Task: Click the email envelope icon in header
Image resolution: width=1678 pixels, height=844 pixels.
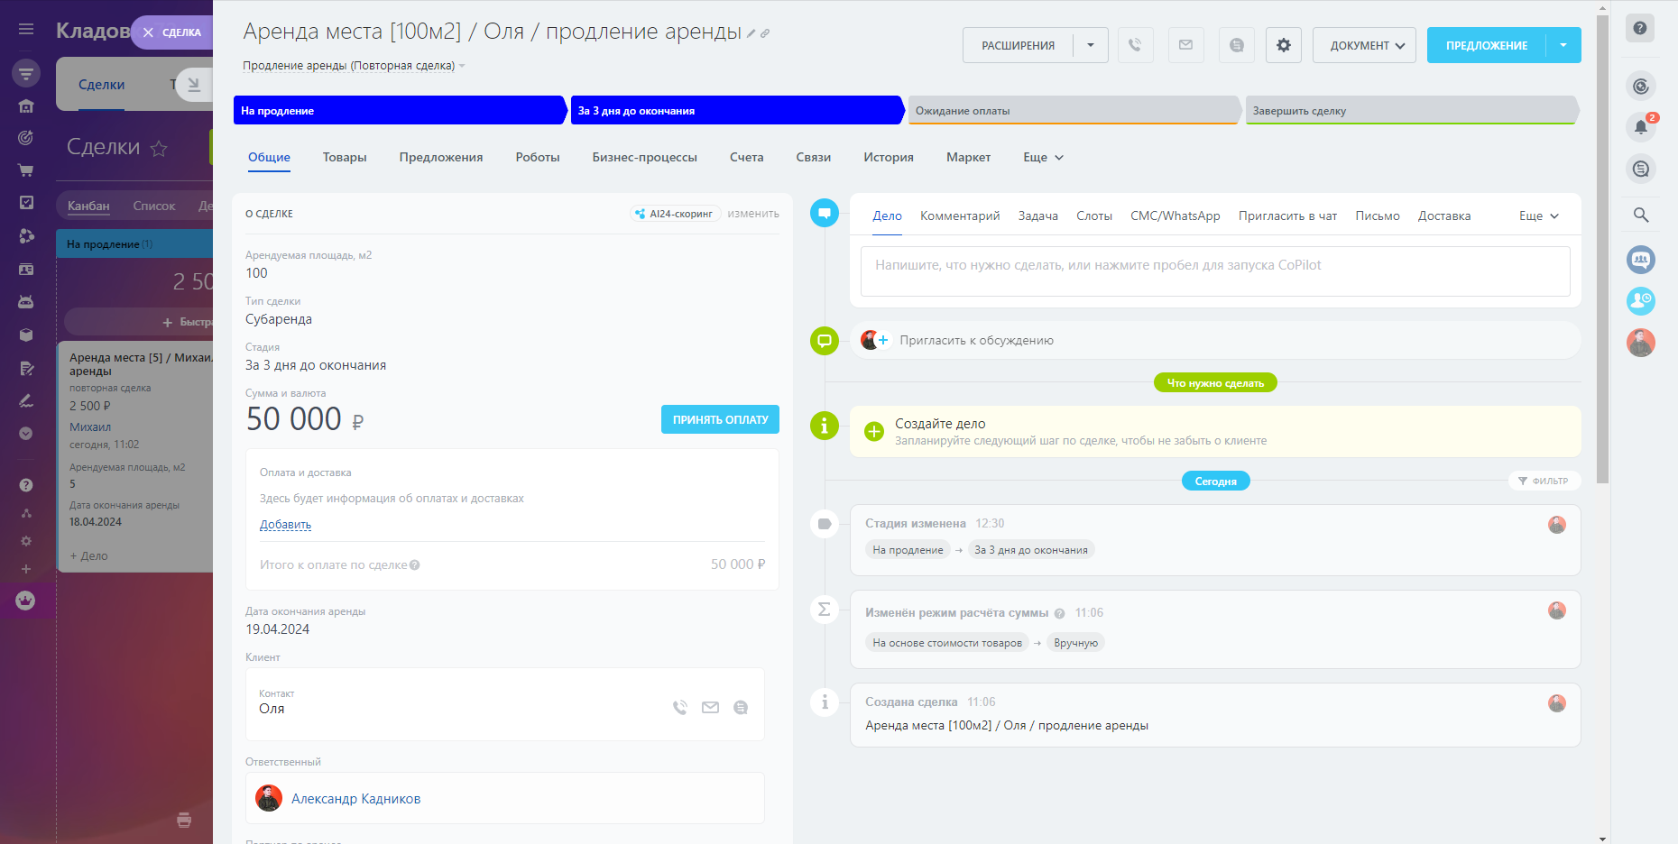Action: click(x=1185, y=45)
